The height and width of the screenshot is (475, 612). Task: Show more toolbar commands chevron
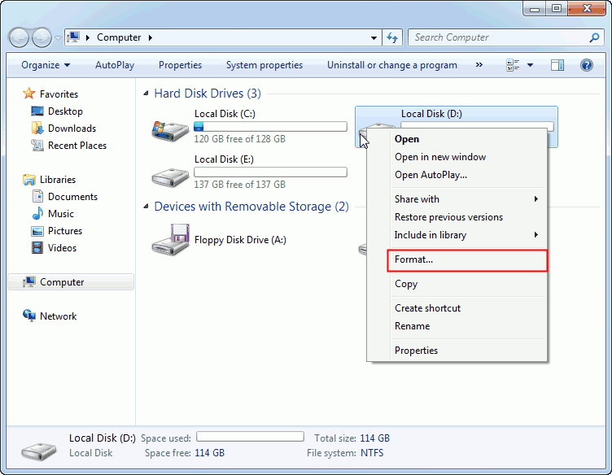[x=479, y=65]
